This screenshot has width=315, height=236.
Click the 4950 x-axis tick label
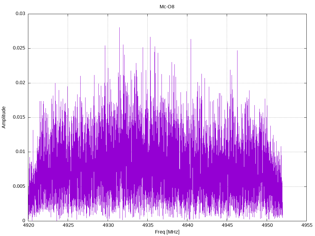267,225
